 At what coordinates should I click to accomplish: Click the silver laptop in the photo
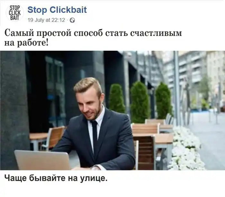pos(42,160)
